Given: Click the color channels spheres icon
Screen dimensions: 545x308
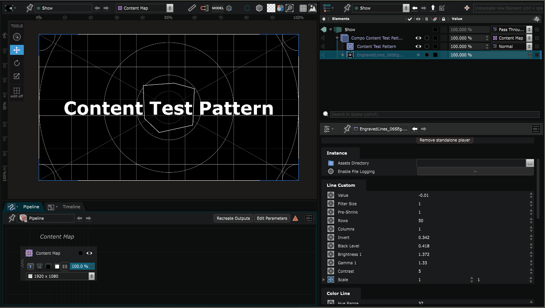Looking at the screenshot, I should (x=280, y=8).
